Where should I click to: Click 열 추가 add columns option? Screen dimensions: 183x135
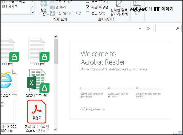(x=59, y=7)
